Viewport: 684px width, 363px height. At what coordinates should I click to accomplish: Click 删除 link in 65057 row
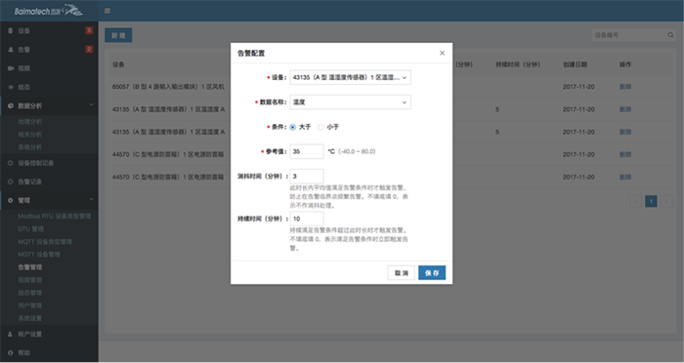click(x=625, y=87)
